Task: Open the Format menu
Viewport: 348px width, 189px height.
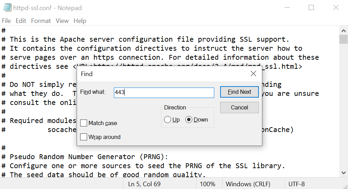Action: pyautogui.click(x=41, y=21)
